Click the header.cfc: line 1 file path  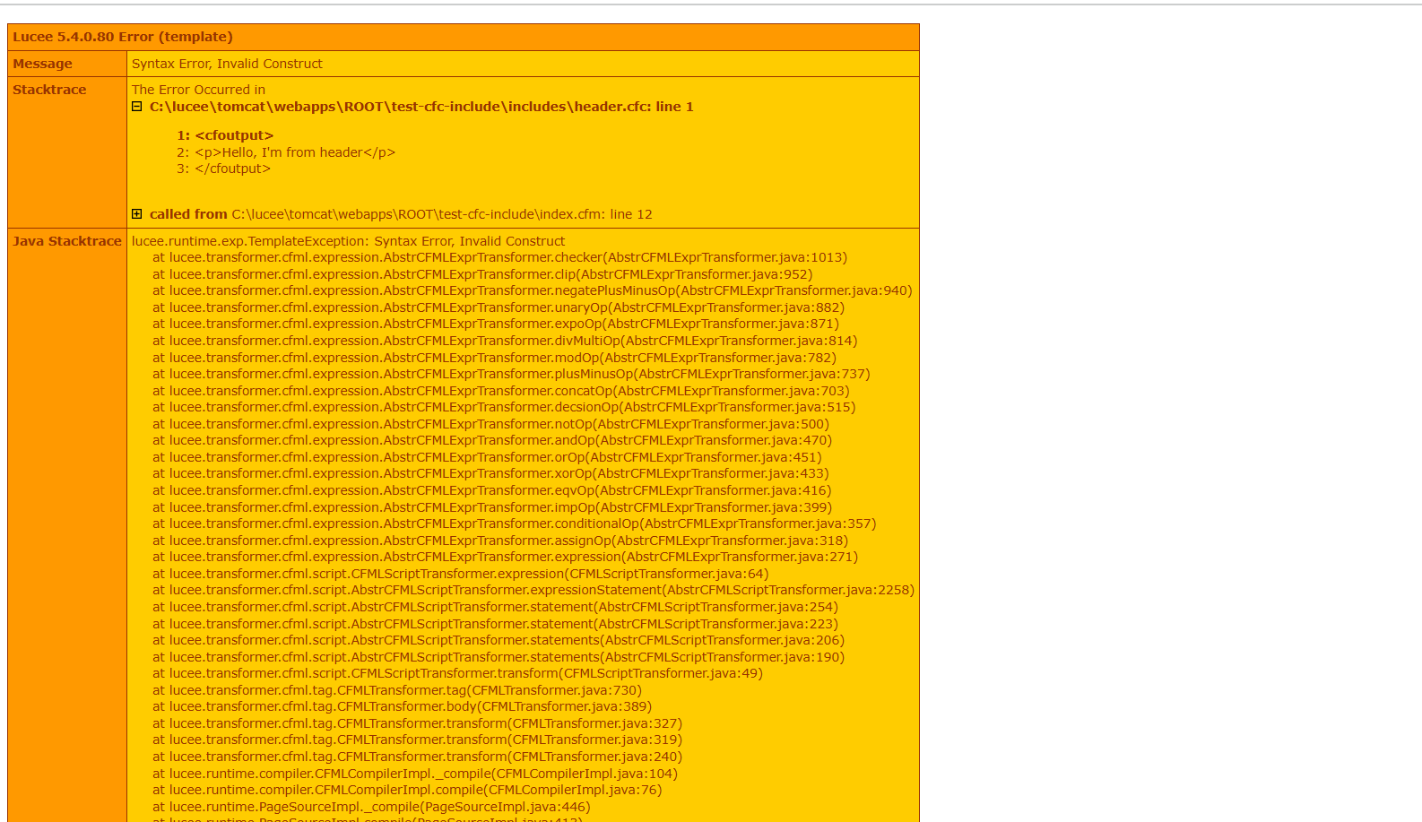tap(421, 107)
